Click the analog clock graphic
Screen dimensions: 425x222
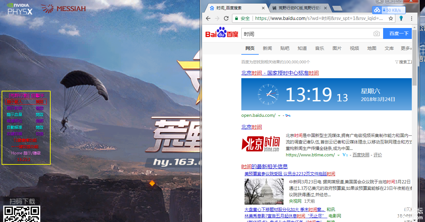tap(268, 94)
